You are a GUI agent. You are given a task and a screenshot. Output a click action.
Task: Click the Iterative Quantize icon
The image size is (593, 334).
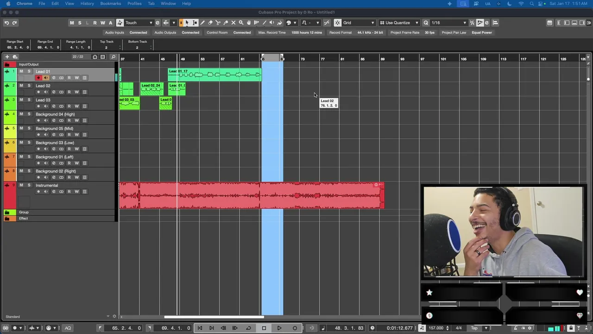pyautogui.click(x=472, y=23)
